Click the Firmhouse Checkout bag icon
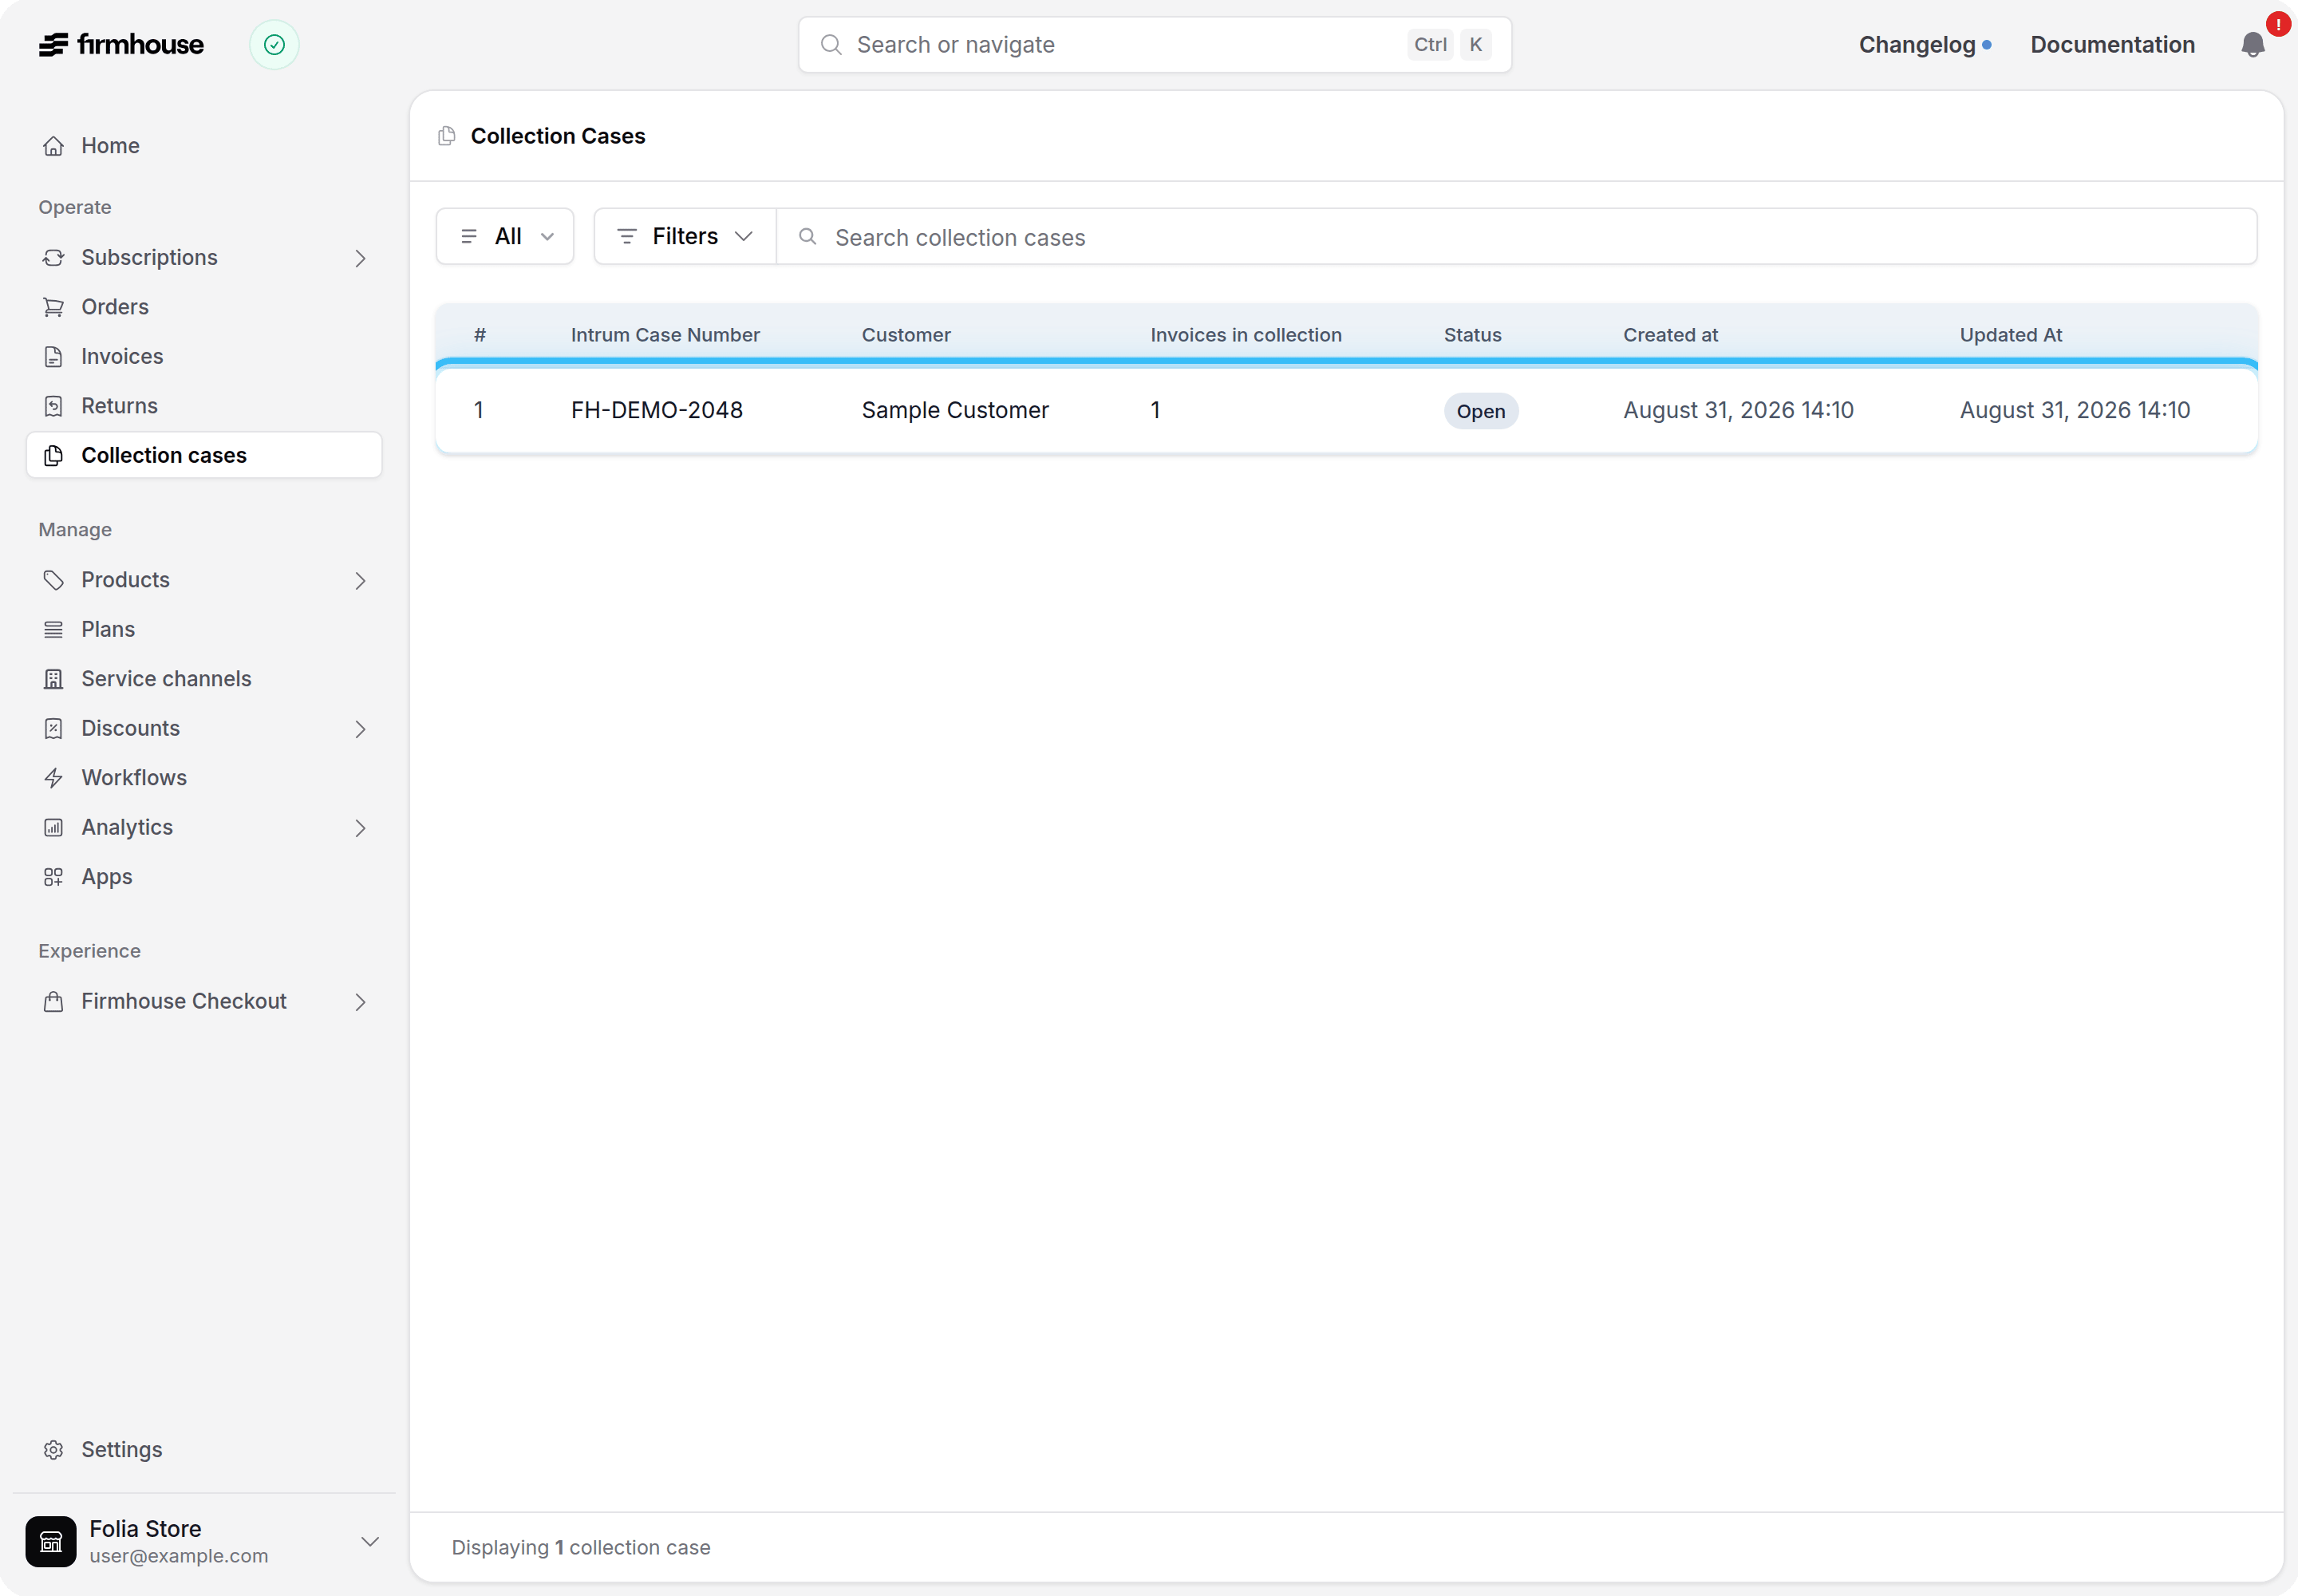The width and height of the screenshot is (2298, 1596). [54, 1002]
